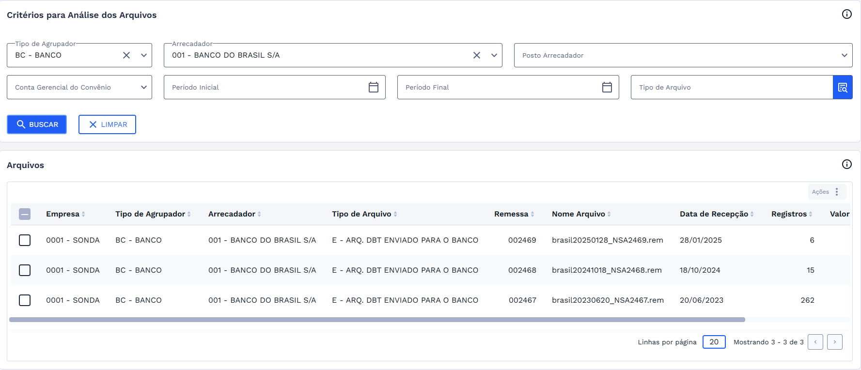This screenshot has height=370, width=861.
Task: Tick the checkbox for remessa 002467
Action: tap(25, 300)
